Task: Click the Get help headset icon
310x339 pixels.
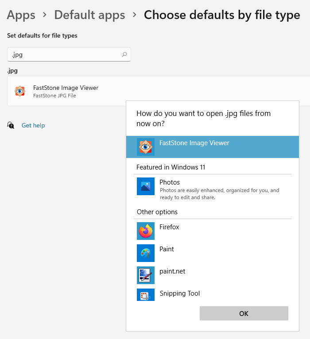Action: tap(11, 125)
